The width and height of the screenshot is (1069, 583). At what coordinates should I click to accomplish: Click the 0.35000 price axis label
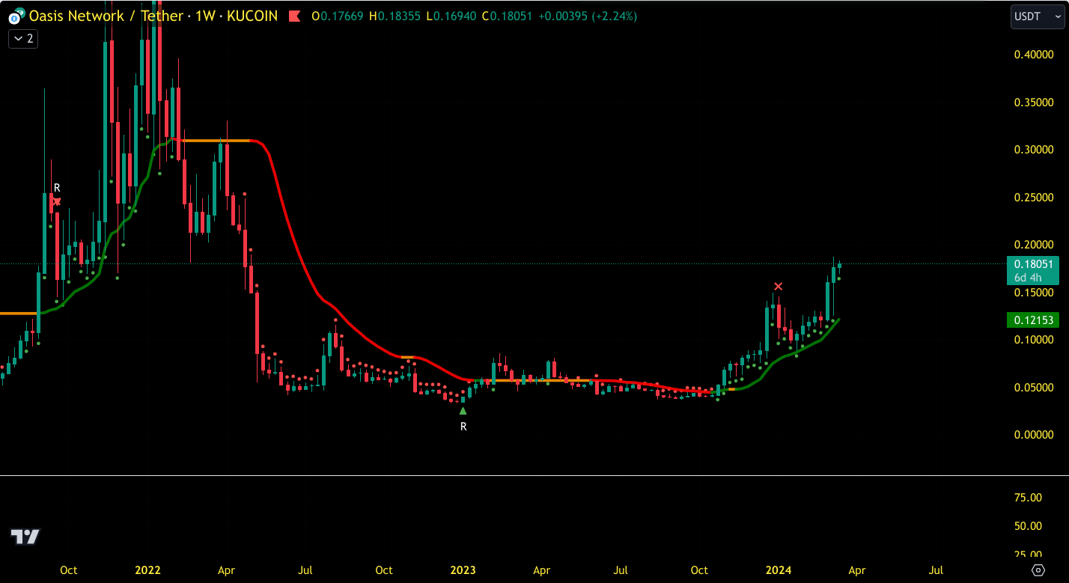click(1034, 102)
